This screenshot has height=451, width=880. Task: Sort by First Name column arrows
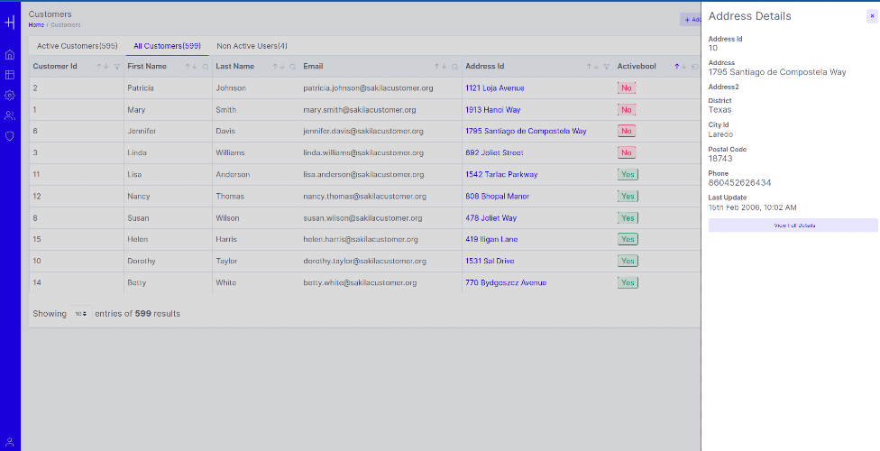pyautogui.click(x=191, y=66)
